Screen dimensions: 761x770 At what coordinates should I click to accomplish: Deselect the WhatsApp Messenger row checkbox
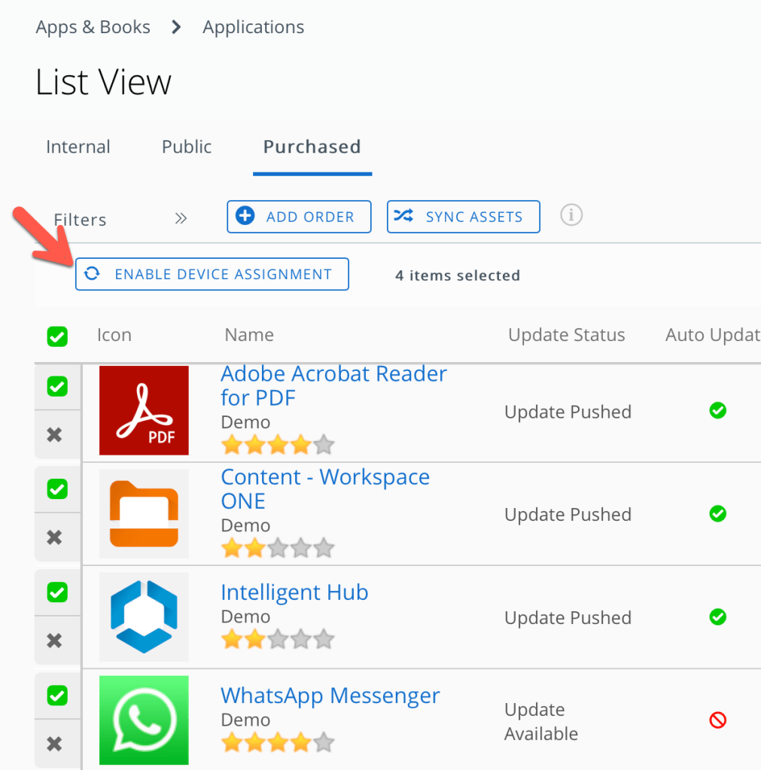click(57, 695)
